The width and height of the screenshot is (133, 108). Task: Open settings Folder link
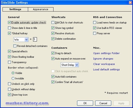point(106,53)
